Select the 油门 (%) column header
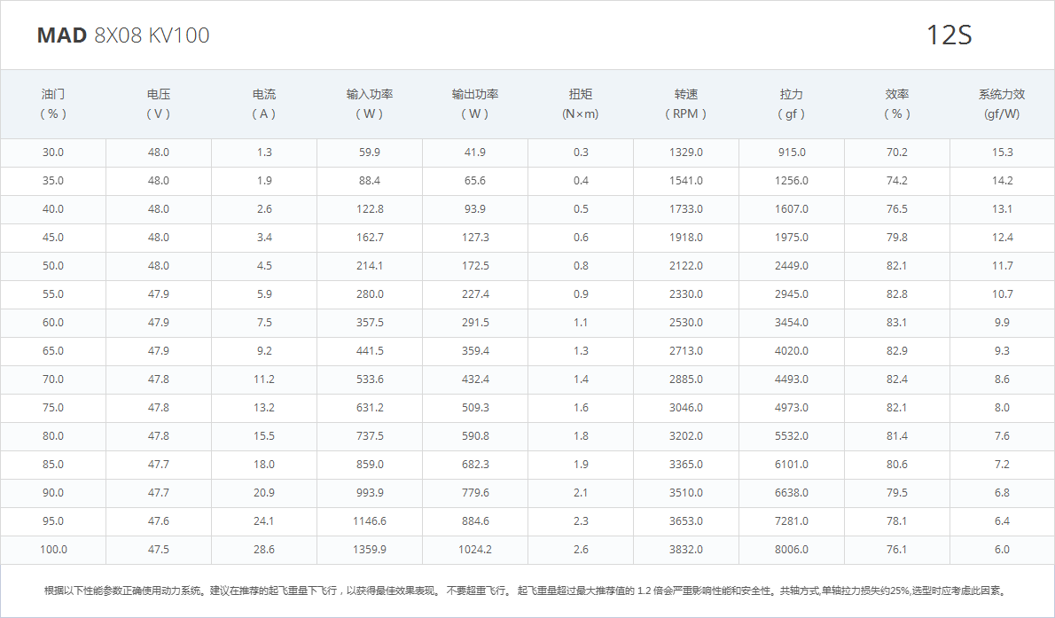 coord(53,105)
